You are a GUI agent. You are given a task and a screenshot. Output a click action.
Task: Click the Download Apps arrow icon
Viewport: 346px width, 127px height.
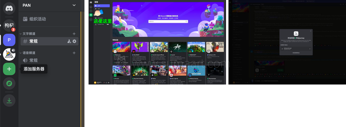coord(9,100)
